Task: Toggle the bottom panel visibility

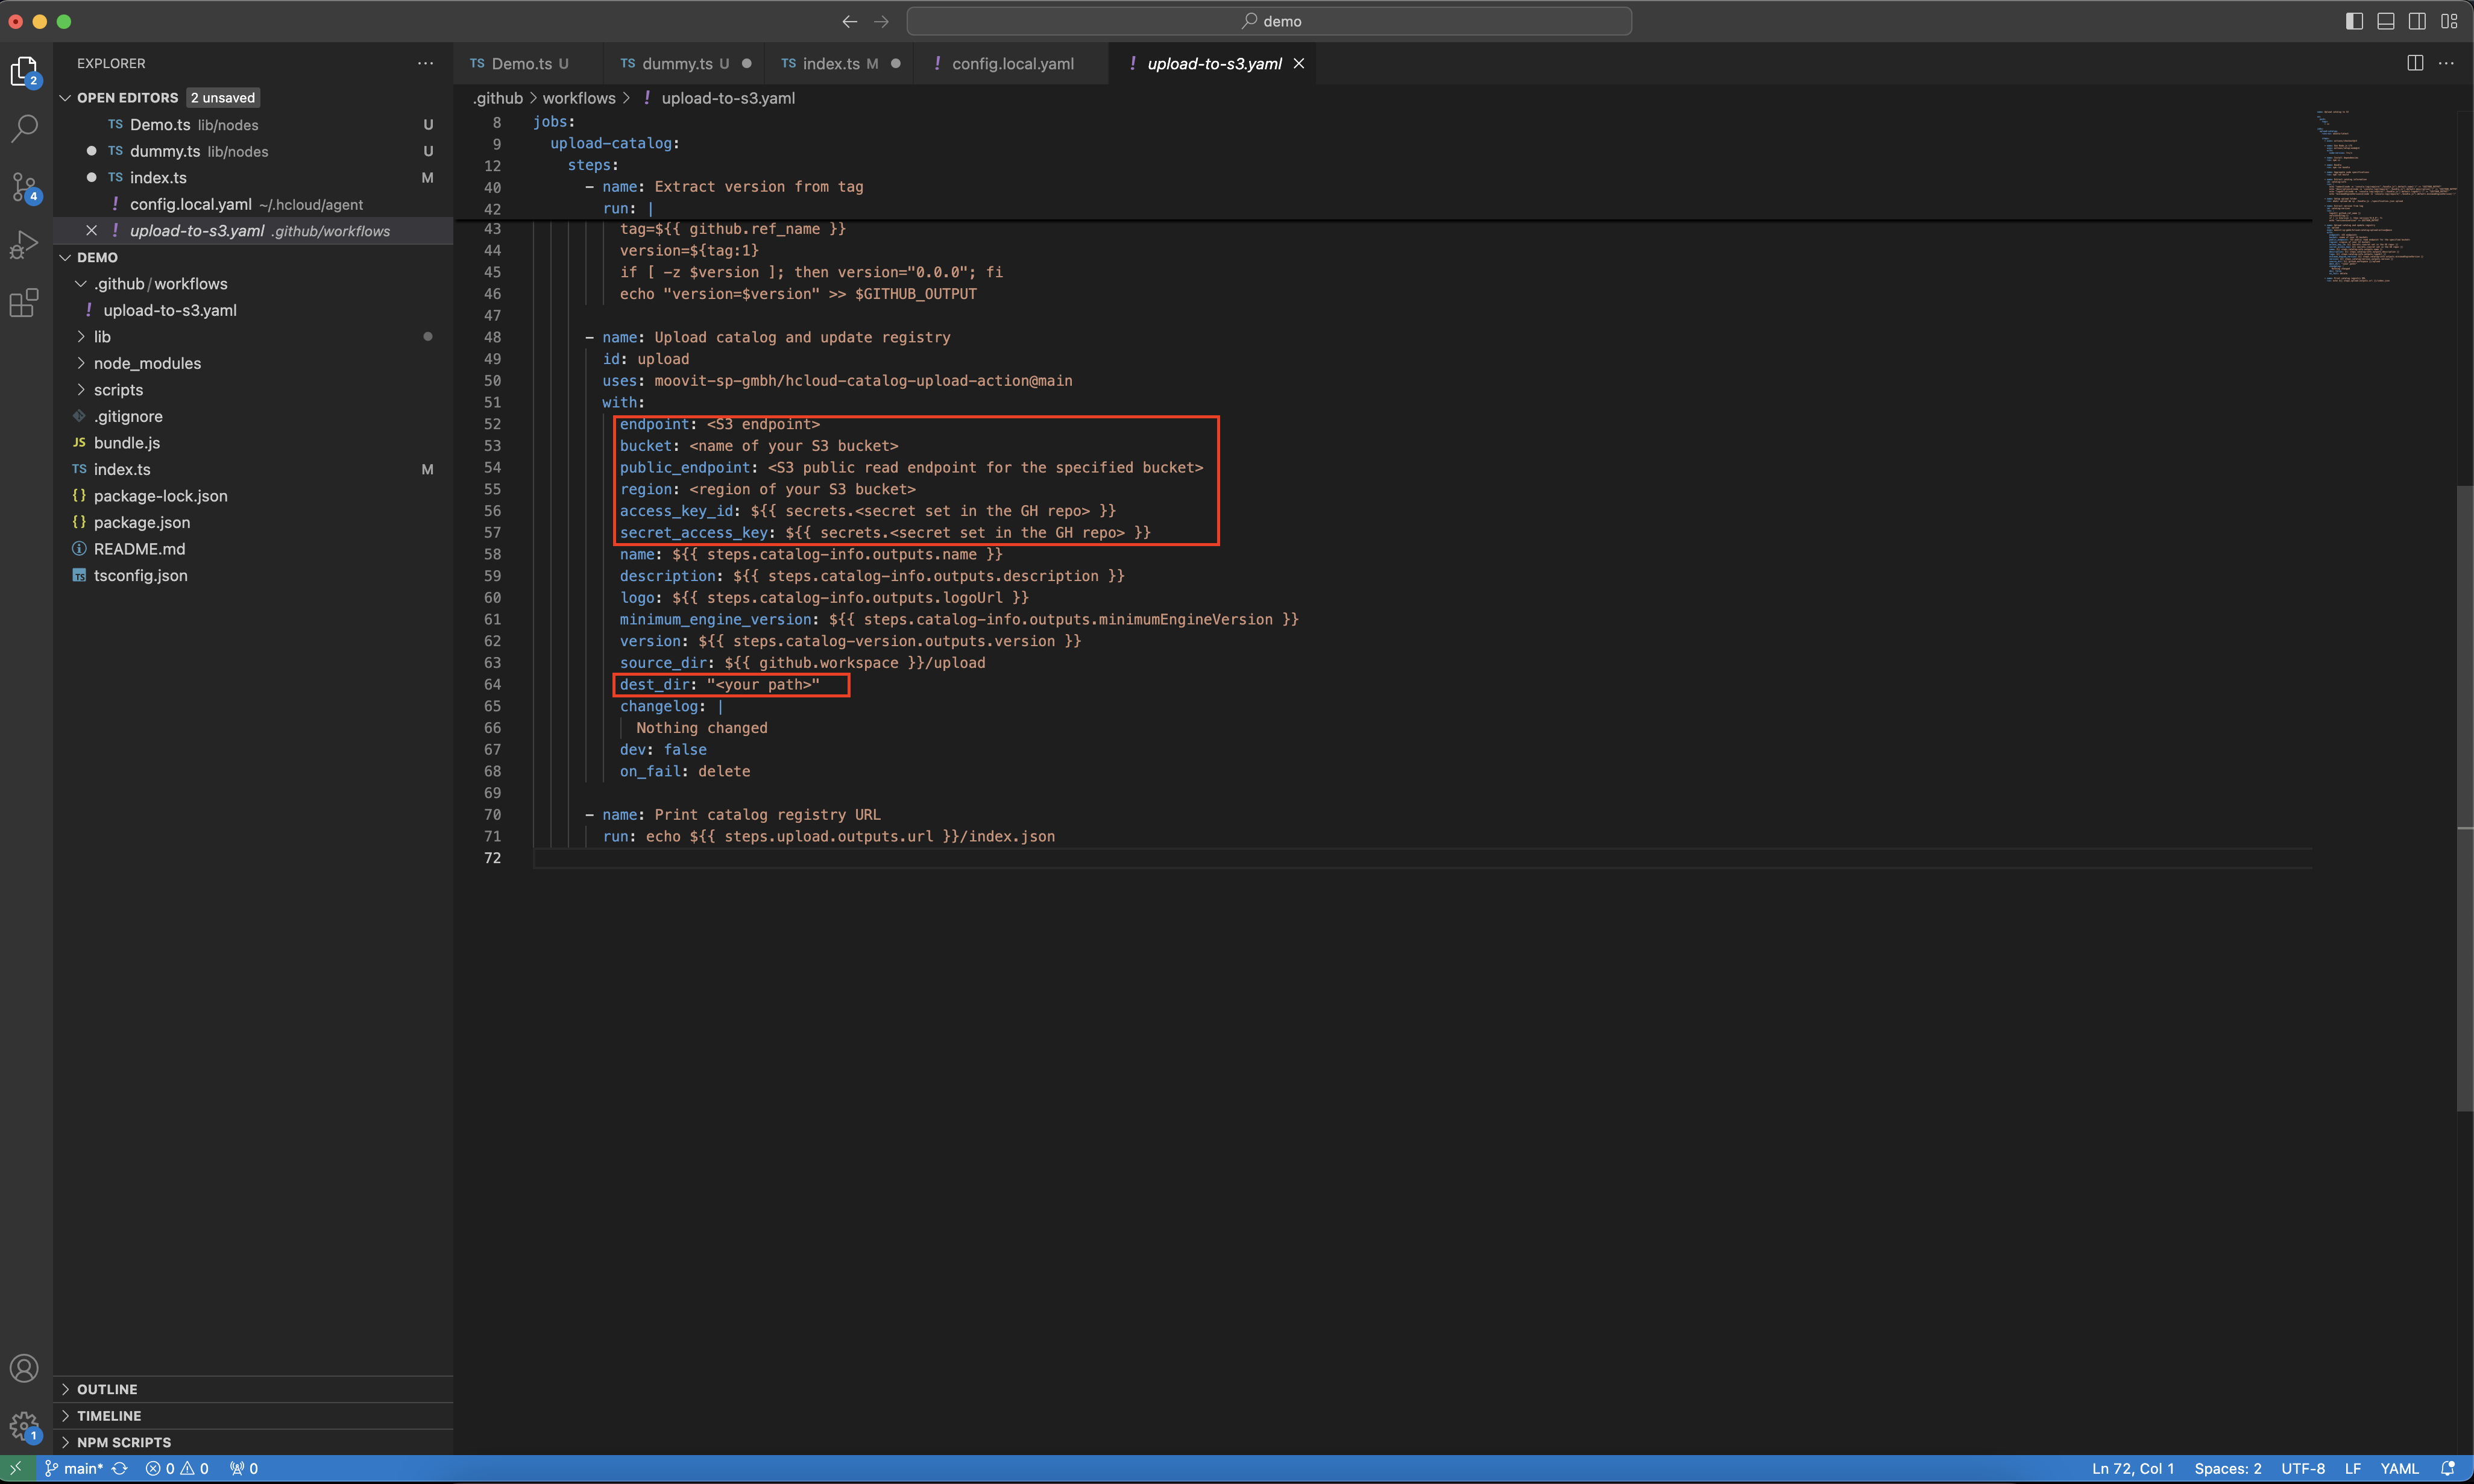Action: pyautogui.click(x=2385, y=21)
